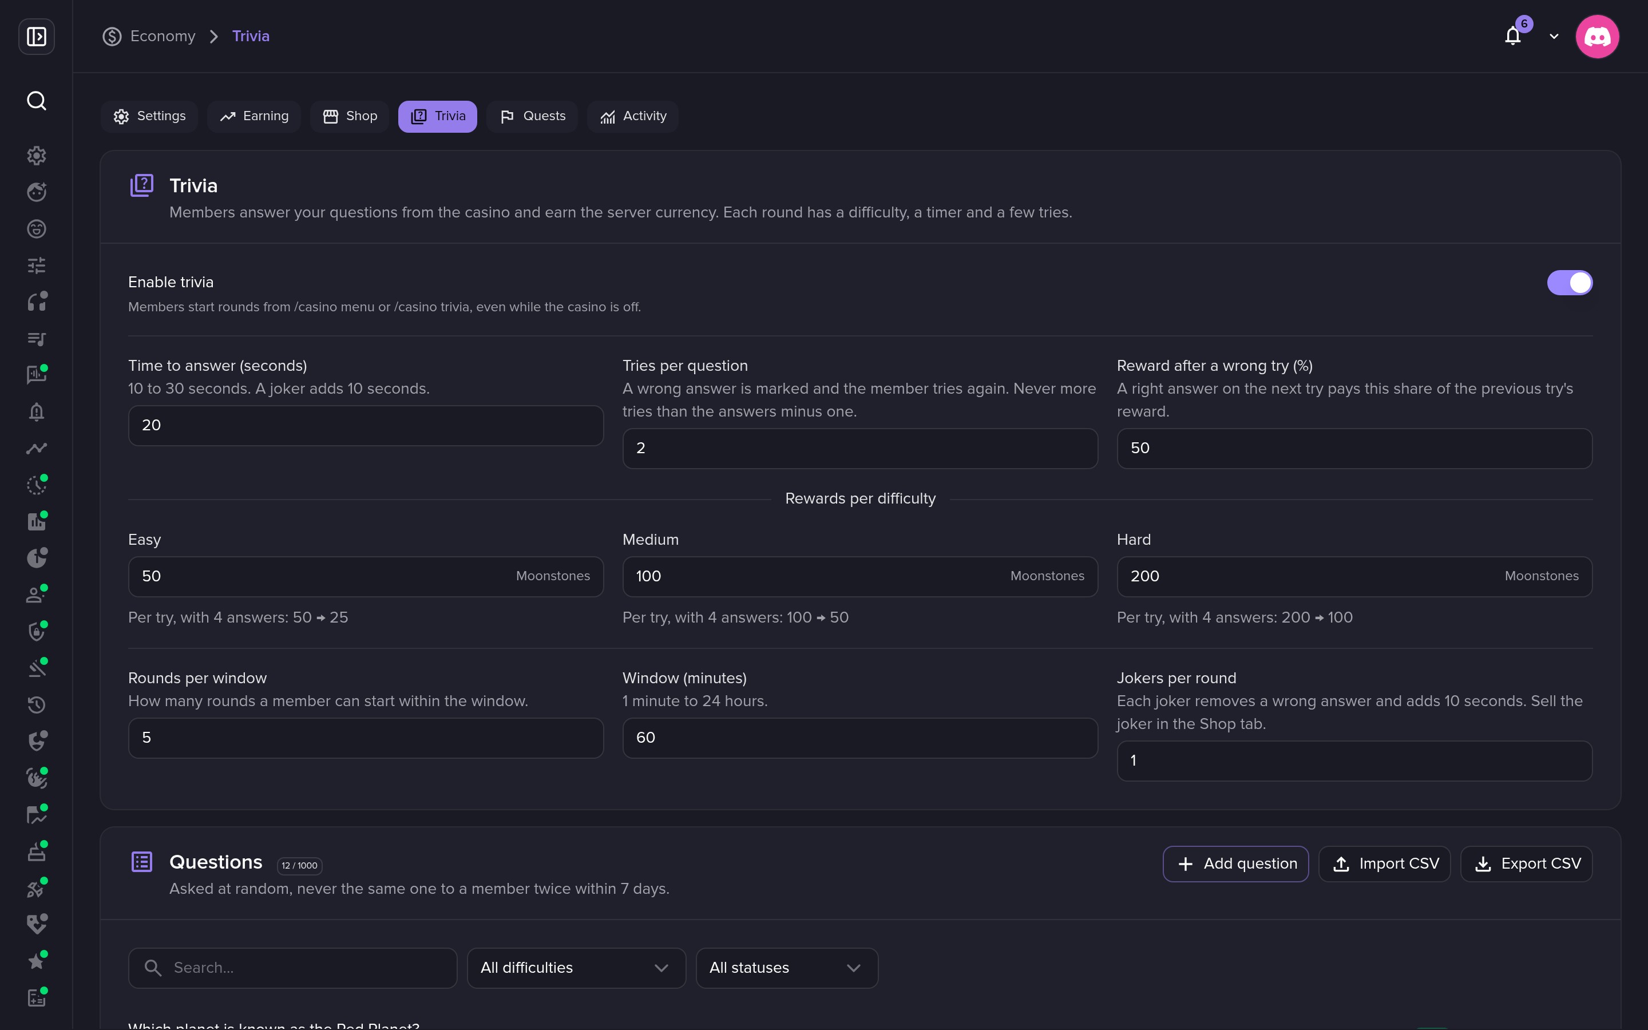Disable the Enable trivia switch
The image size is (1648, 1030).
coord(1569,283)
